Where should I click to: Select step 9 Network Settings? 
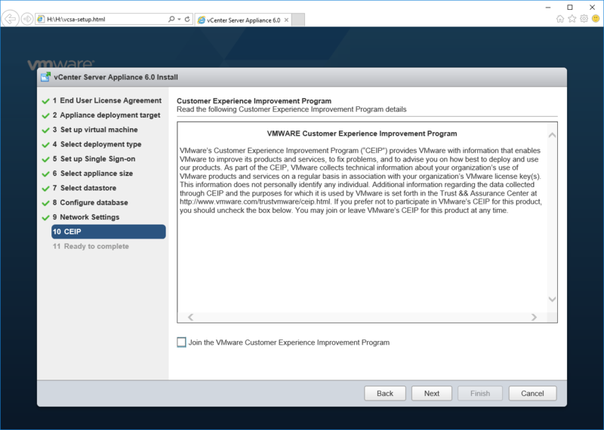tap(86, 217)
